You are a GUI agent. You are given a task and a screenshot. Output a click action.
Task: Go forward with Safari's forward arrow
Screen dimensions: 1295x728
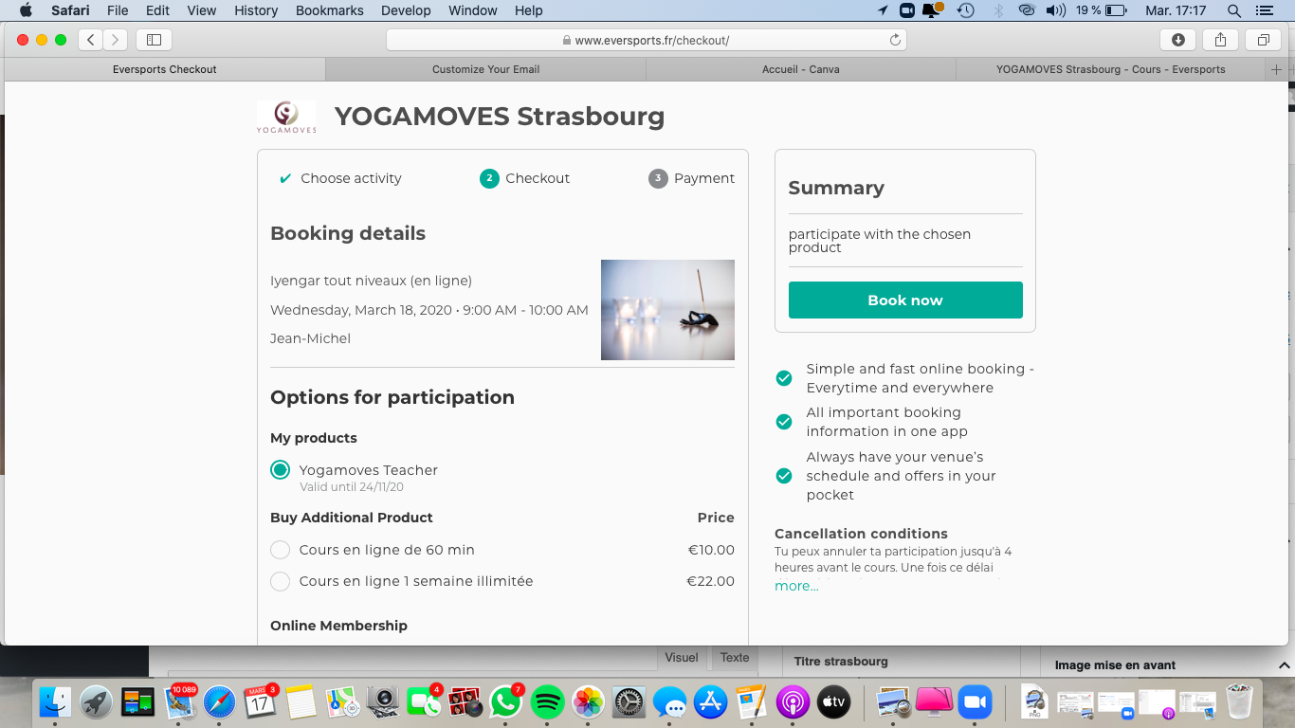115,40
